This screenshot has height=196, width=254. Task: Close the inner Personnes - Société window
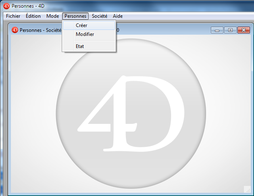coord(244,30)
